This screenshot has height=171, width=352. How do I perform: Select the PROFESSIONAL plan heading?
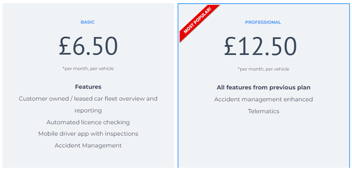(x=263, y=23)
